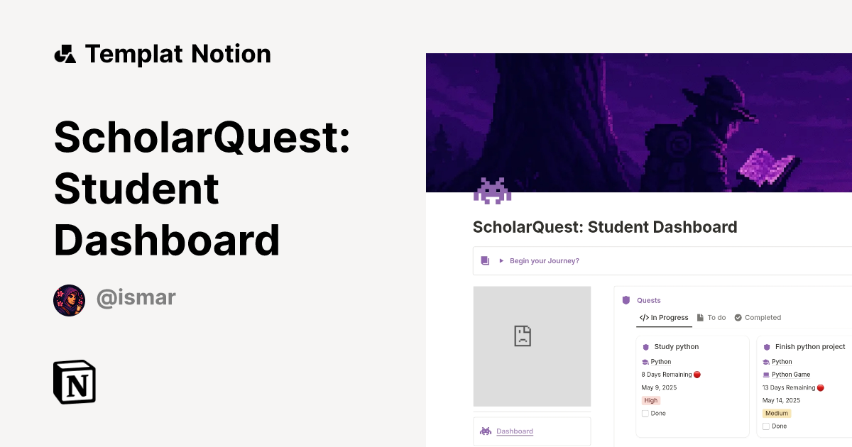Viewport: 852px width, 447px height.
Task: Click the shield icon on Study python card
Action: click(x=645, y=346)
